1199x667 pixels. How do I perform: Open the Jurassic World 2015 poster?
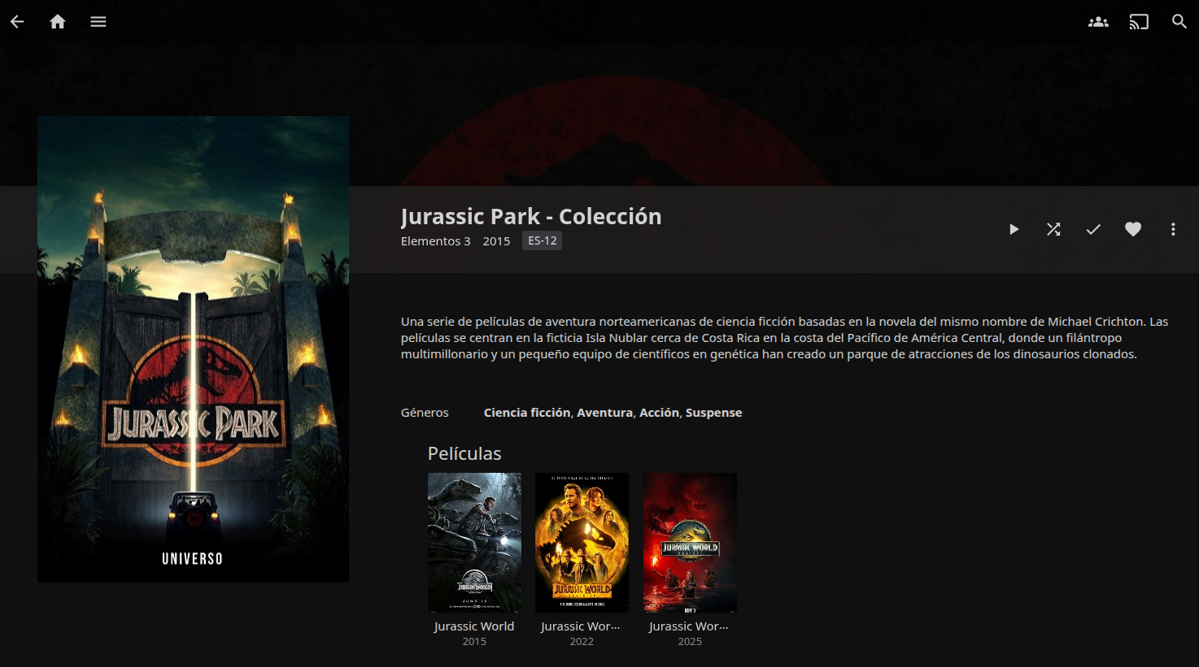click(x=474, y=542)
